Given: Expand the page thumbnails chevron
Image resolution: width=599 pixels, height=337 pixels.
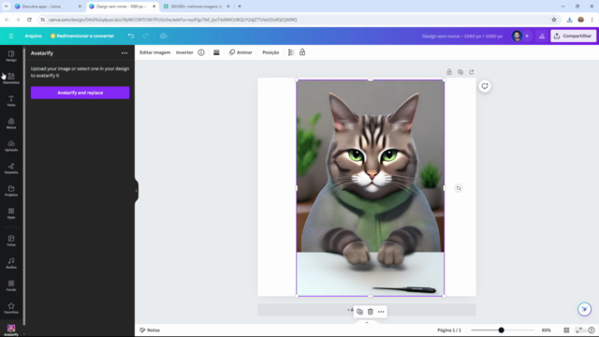Looking at the screenshot, I should [367, 322].
